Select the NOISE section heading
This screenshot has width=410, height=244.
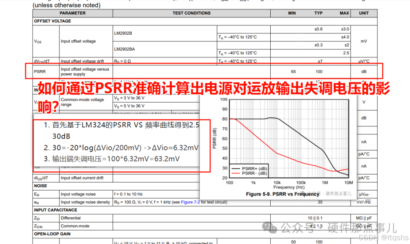[41, 186]
